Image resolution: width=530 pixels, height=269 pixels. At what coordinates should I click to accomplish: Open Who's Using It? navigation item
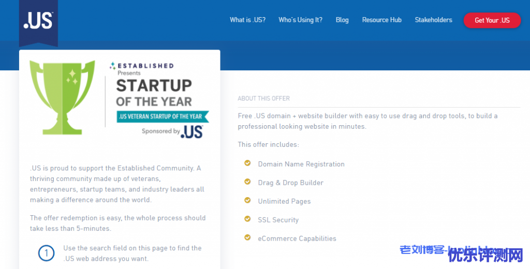[x=300, y=20]
